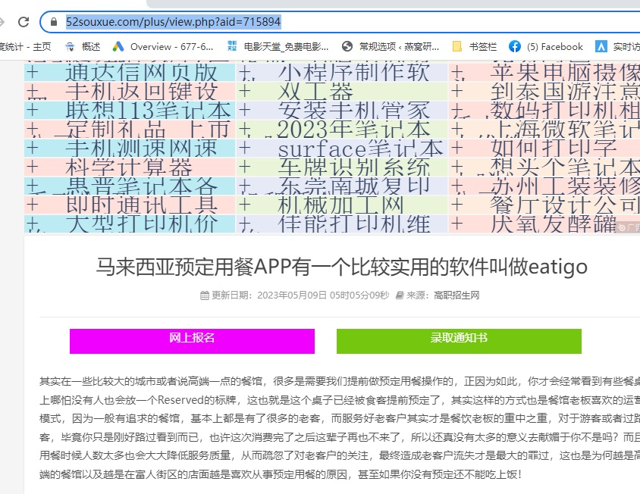The image size is (640, 494).
Task: Click the 书签栏 yellow folder icon
Action: pyautogui.click(x=457, y=47)
